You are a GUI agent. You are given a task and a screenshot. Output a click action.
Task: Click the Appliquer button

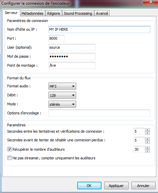click(116, 185)
